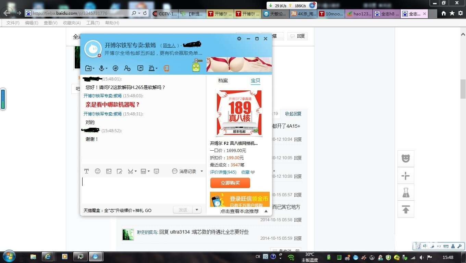Open IE tools gear icon
This screenshot has width=466, height=263.
(460, 13)
